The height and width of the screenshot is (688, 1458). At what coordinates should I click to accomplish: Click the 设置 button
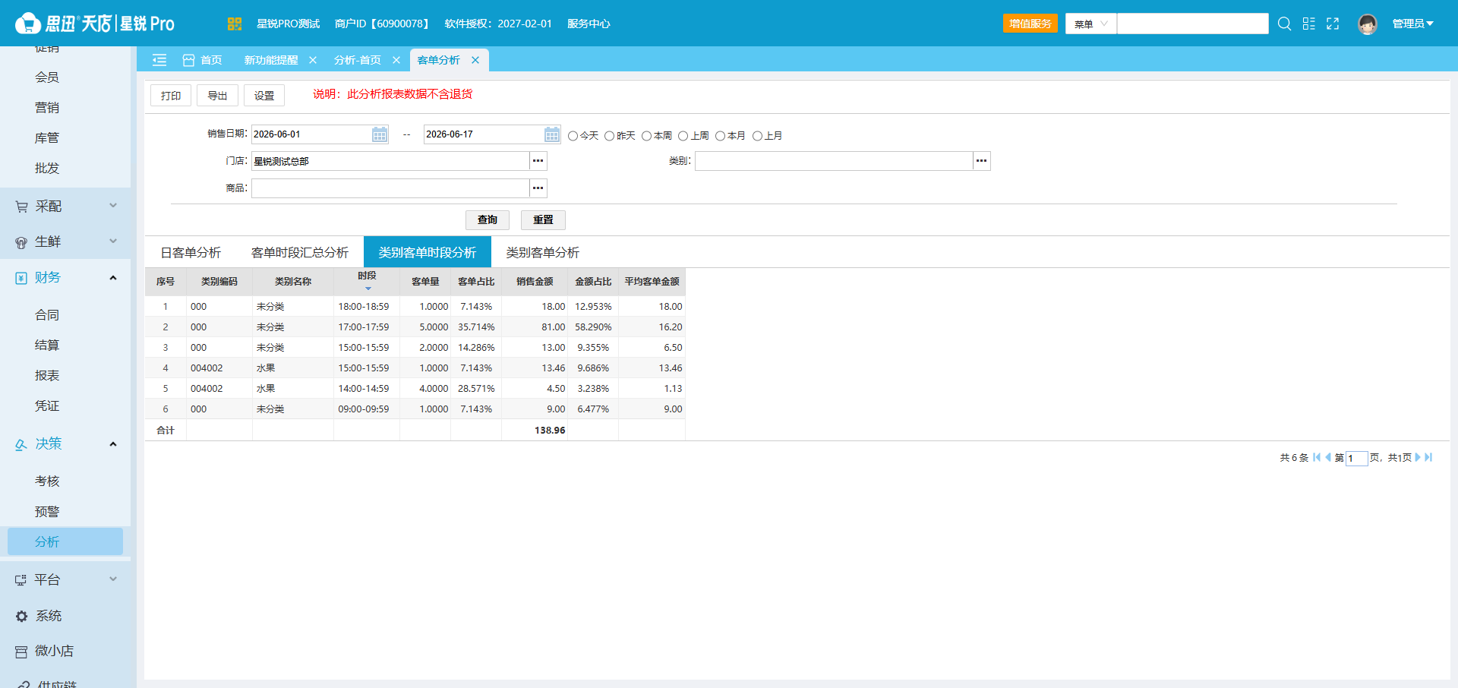pos(264,96)
